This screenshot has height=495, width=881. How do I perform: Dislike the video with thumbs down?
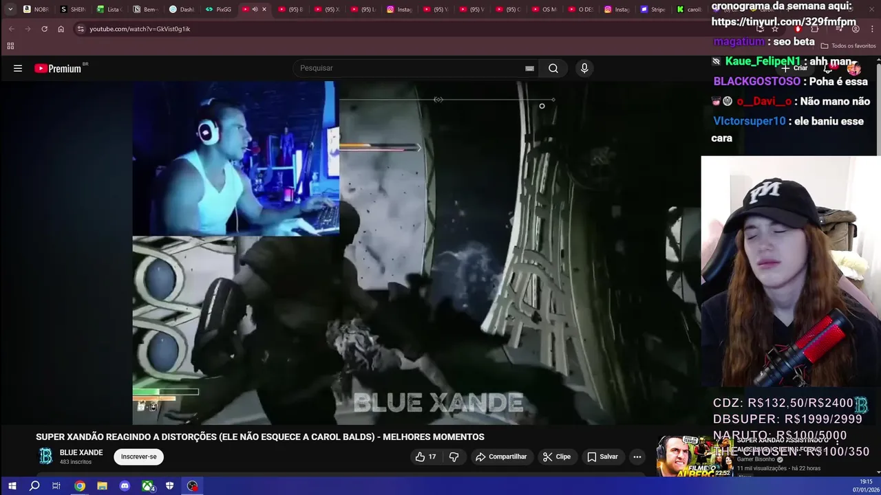(454, 456)
